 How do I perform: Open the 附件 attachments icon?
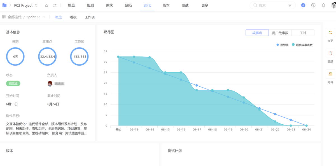point(330,74)
